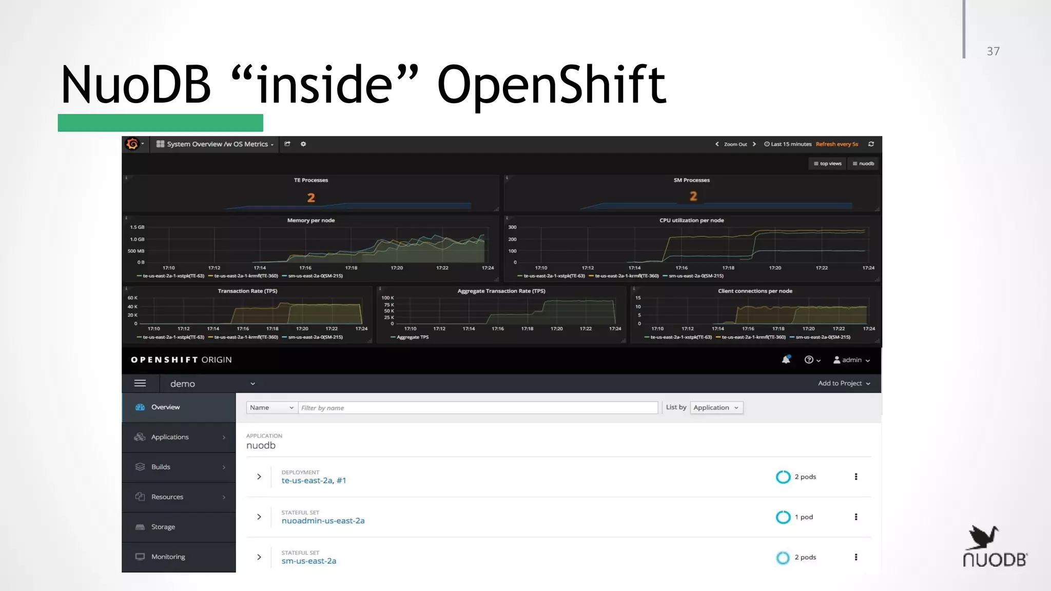1051x591 pixels.
Task: Open the Grafana logo menu
Action: coord(135,144)
